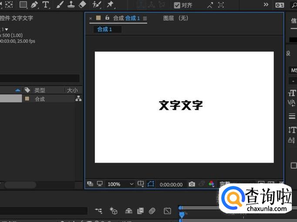The image size is (297, 222).
Task: Open the project dropdown arrow beside 1
Action: coord(7,29)
